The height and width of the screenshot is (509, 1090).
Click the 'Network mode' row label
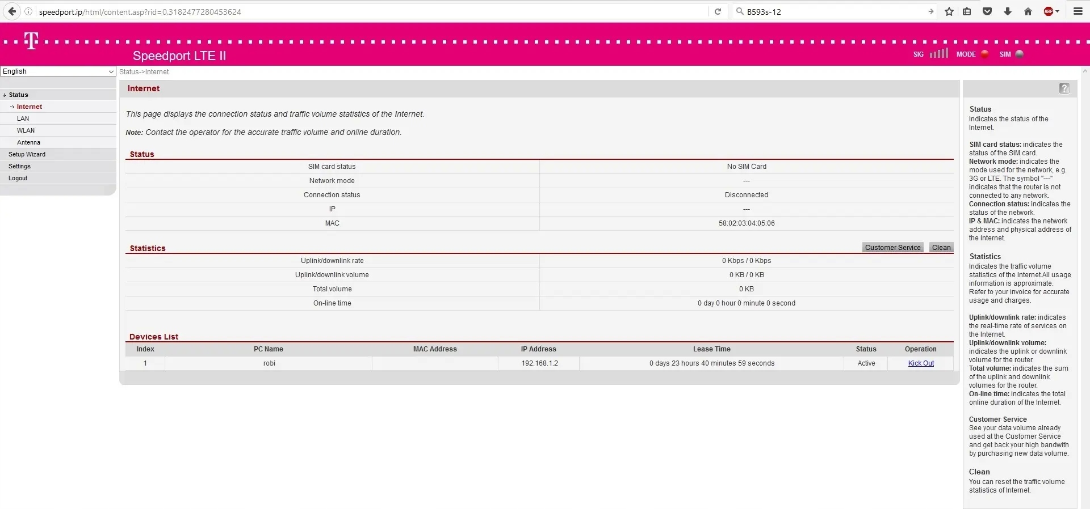click(332, 181)
